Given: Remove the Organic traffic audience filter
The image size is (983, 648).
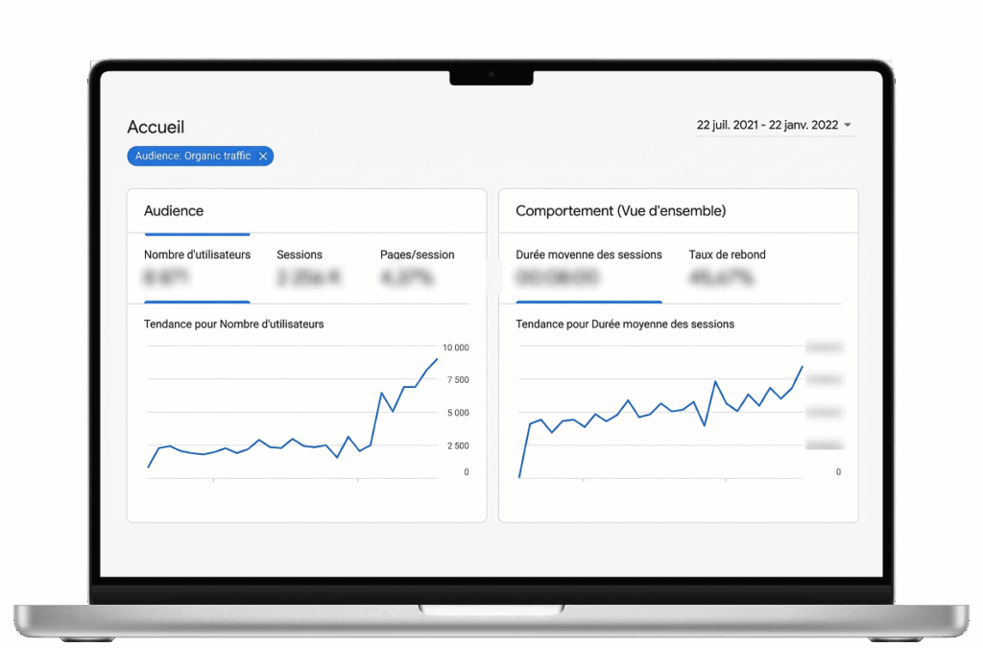Looking at the screenshot, I should (x=263, y=156).
